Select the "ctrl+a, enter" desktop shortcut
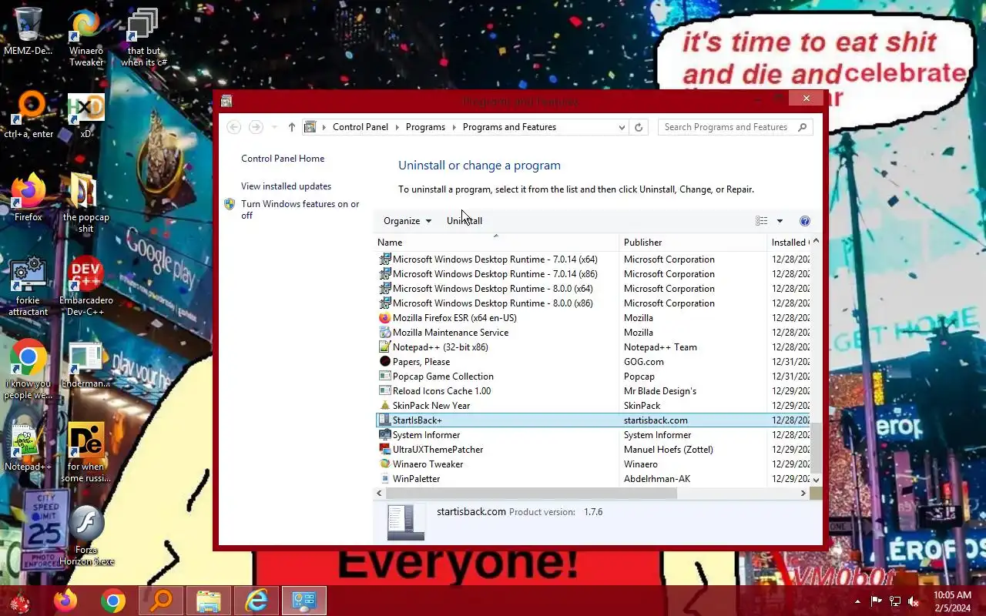 pyautogui.click(x=29, y=115)
